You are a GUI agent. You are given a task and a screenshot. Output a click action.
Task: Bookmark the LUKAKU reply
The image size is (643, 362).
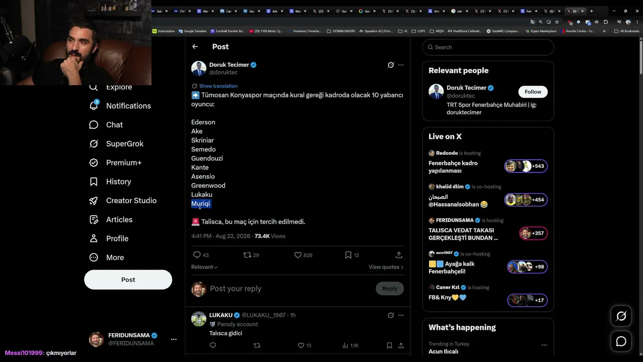point(389,345)
